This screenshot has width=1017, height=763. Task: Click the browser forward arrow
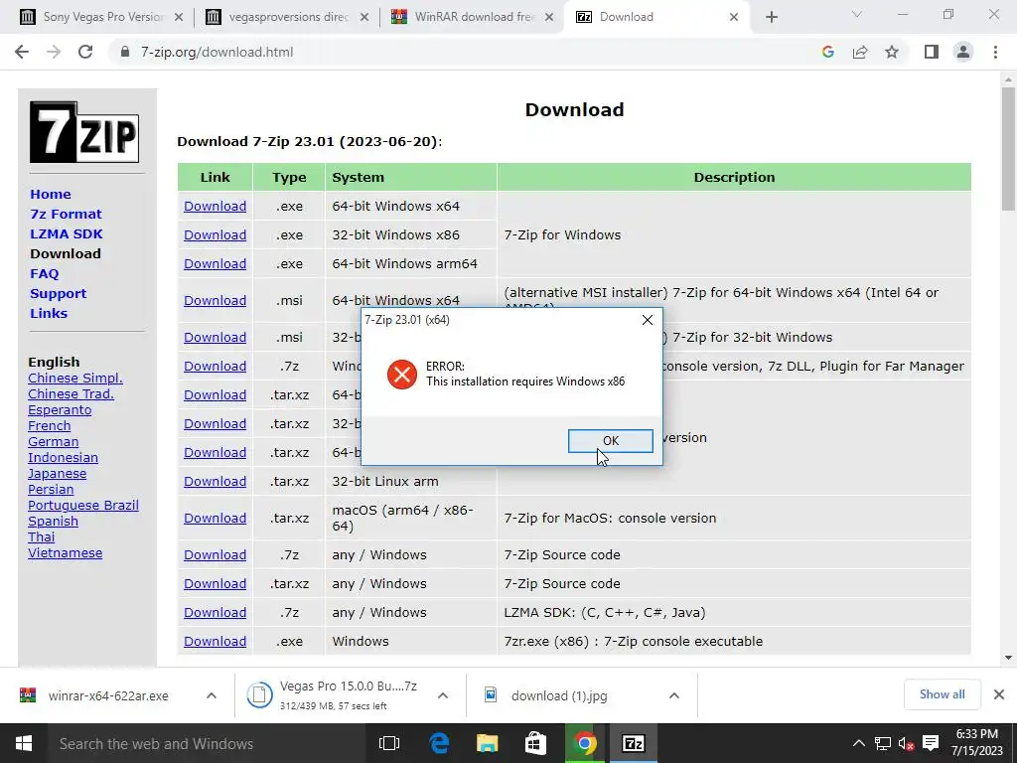[x=54, y=52]
